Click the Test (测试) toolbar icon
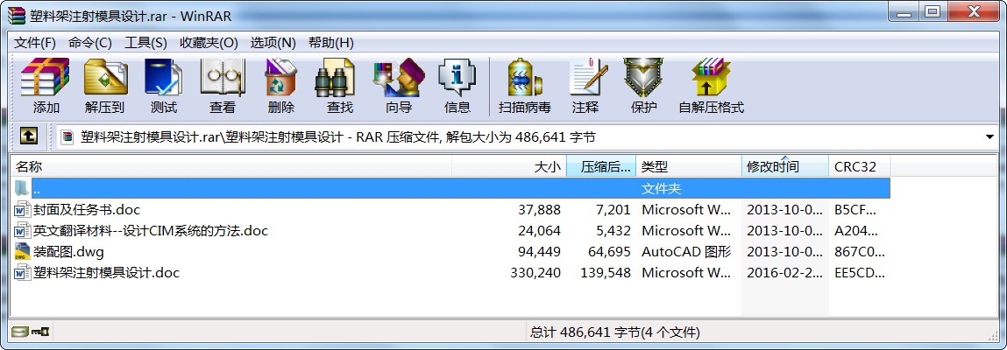The image size is (1007, 350). 164,78
